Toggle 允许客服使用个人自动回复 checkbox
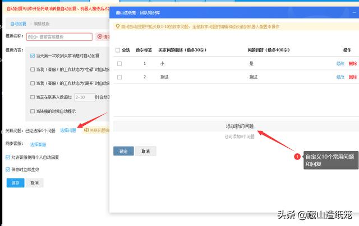This screenshot has width=359, height=226. (8, 157)
